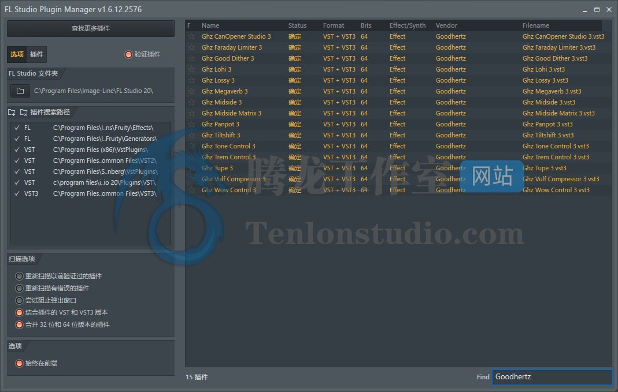The image size is (618, 392).
Task: Disable 结合插件的 VST 和 VST3 版本
Action: 19,313
